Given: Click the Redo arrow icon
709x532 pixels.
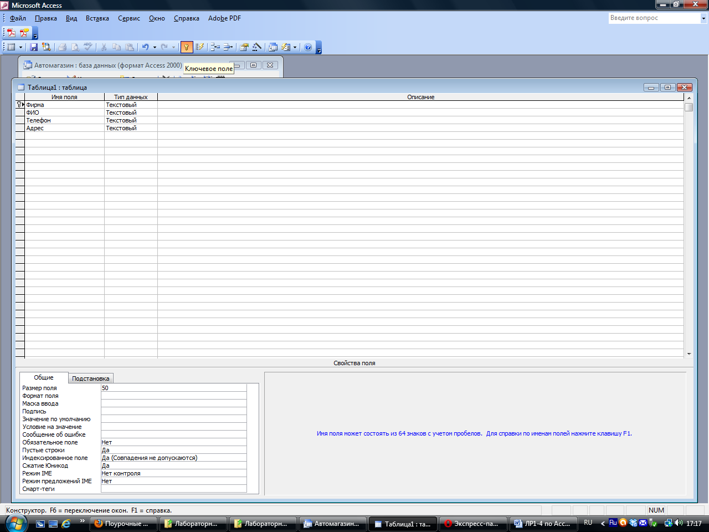Looking at the screenshot, I should click(x=164, y=47).
